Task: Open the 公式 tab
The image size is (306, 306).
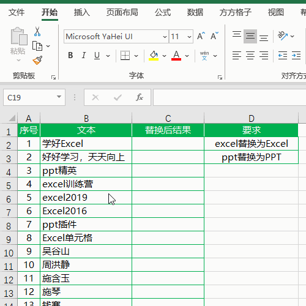Action: point(163,12)
